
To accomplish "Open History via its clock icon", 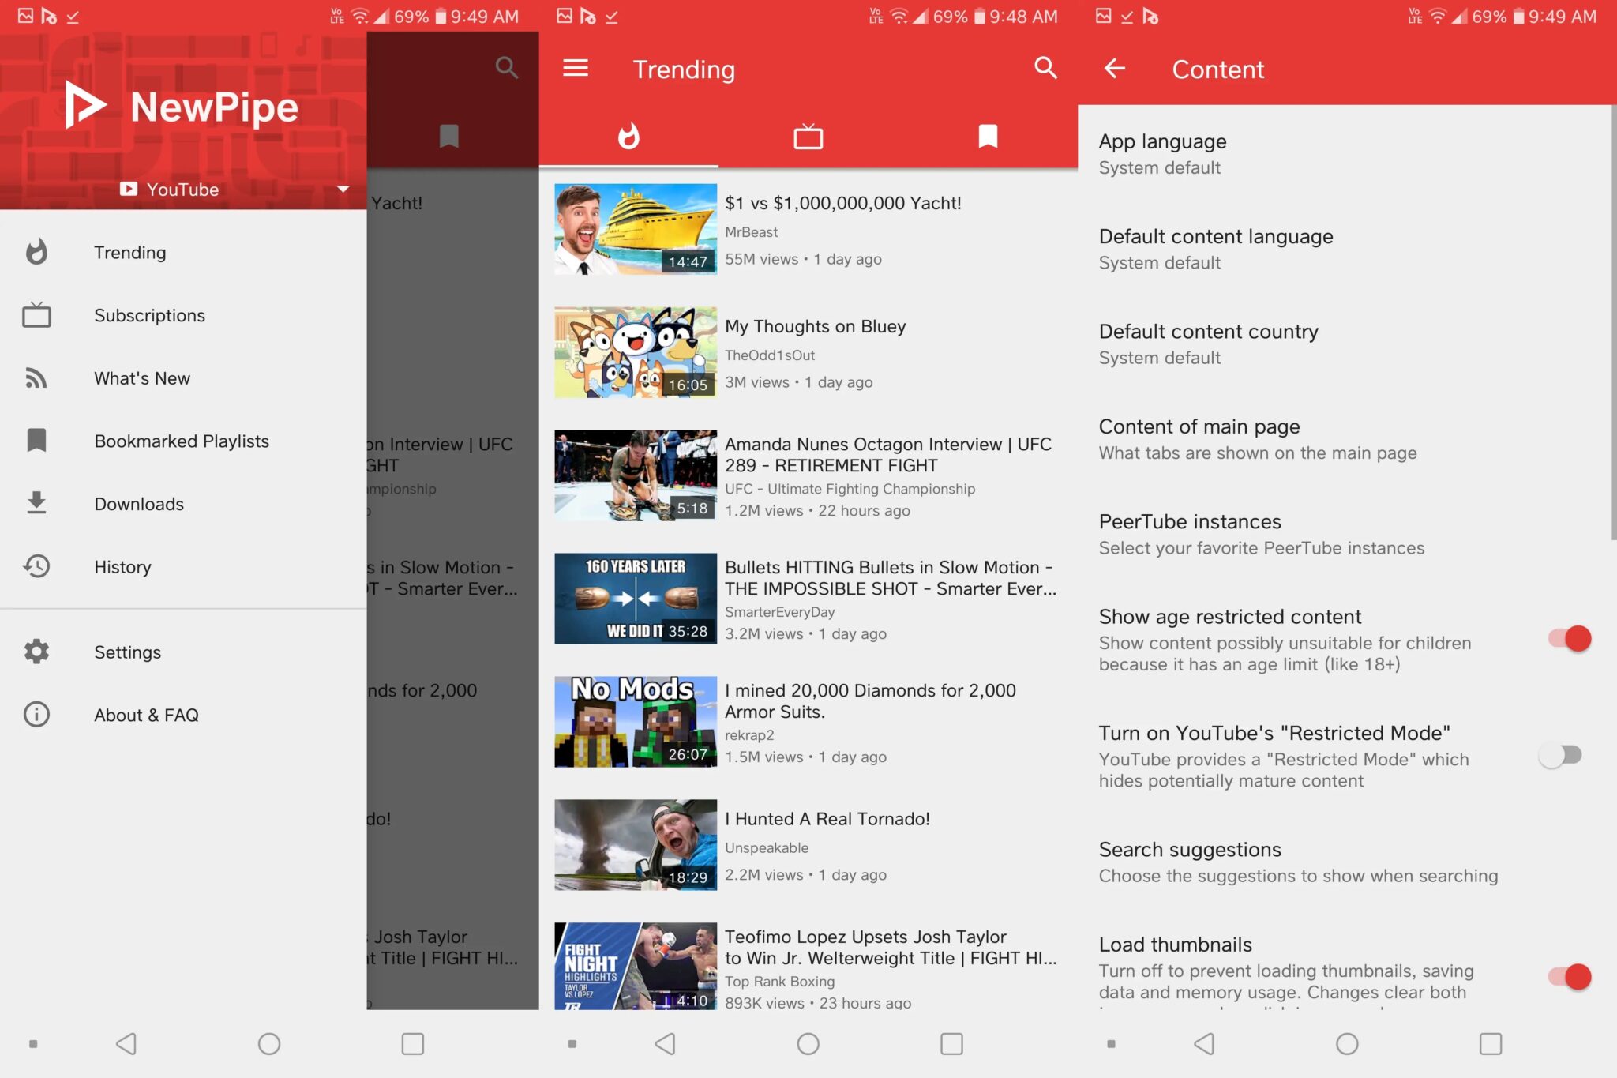I will point(36,566).
